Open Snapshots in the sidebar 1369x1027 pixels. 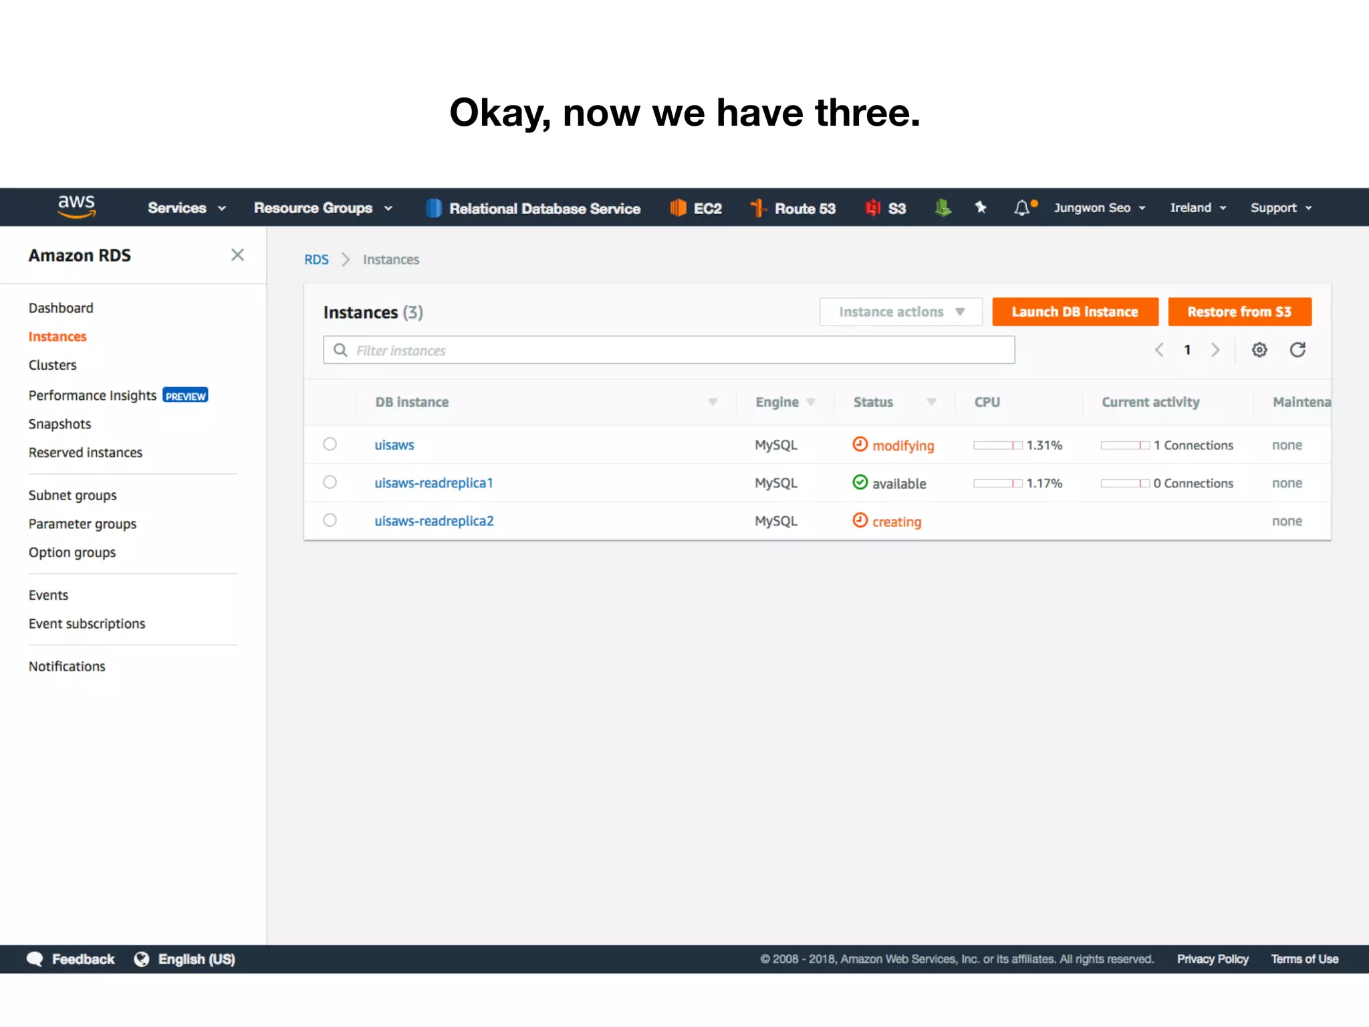point(59,424)
